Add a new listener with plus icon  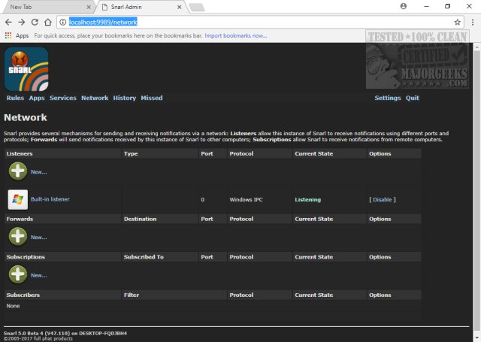[x=18, y=171]
